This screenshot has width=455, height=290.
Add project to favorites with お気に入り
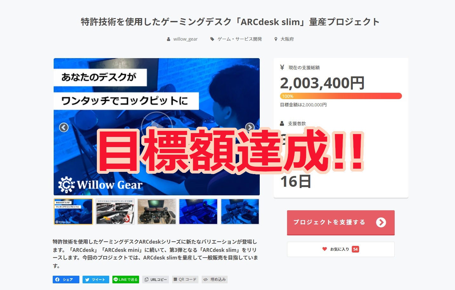tap(341, 249)
